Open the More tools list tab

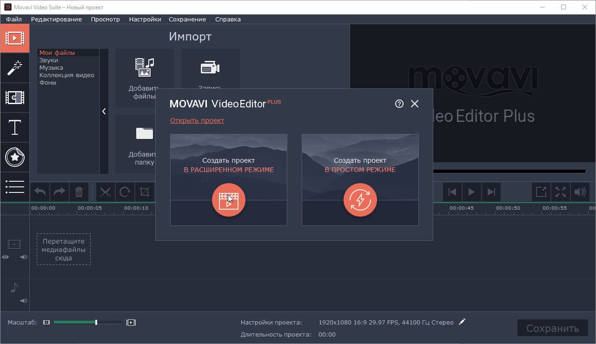click(x=14, y=187)
